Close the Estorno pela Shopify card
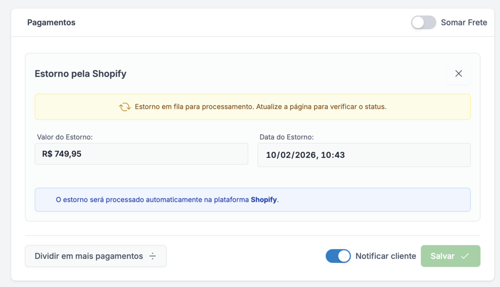Screen dimensions: 500x287 click(x=458, y=74)
